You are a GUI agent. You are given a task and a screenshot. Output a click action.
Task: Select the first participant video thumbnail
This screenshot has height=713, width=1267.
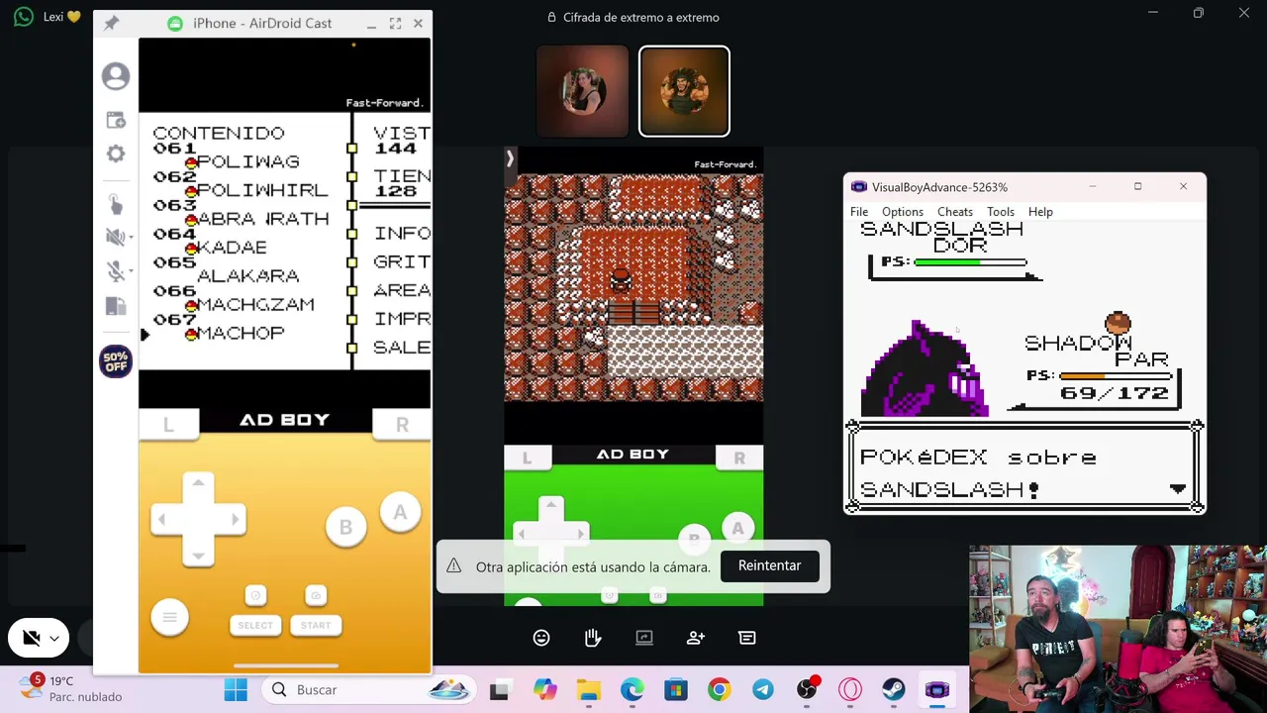click(x=582, y=91)
